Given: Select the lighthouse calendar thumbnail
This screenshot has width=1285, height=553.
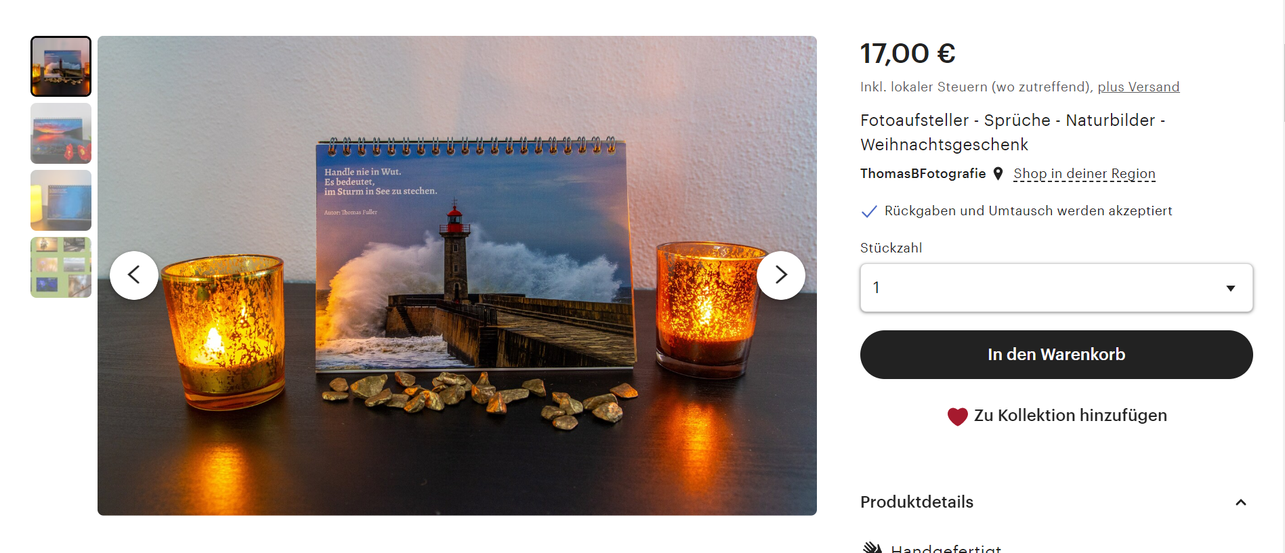Looking at the screenshot, I should coord(61,66).
